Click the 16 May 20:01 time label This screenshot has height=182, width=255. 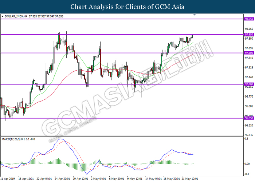point(172,179)
